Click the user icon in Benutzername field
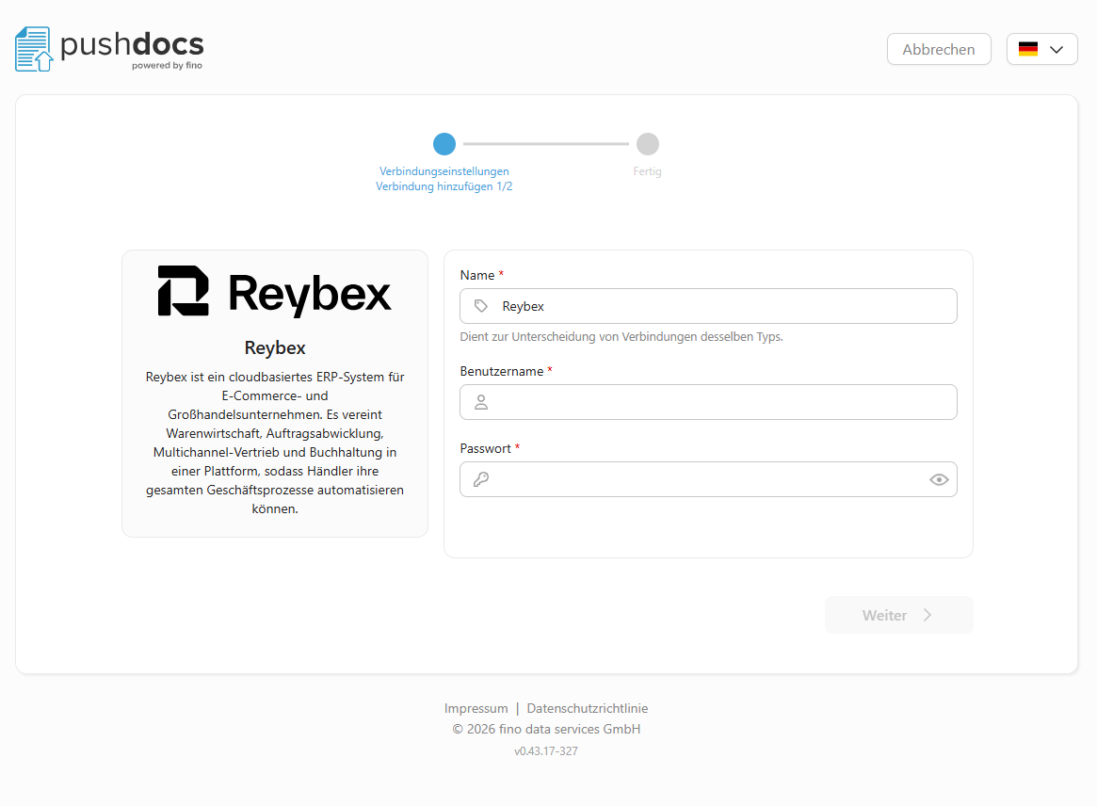The image size is (1097, 806). [480, 402]
